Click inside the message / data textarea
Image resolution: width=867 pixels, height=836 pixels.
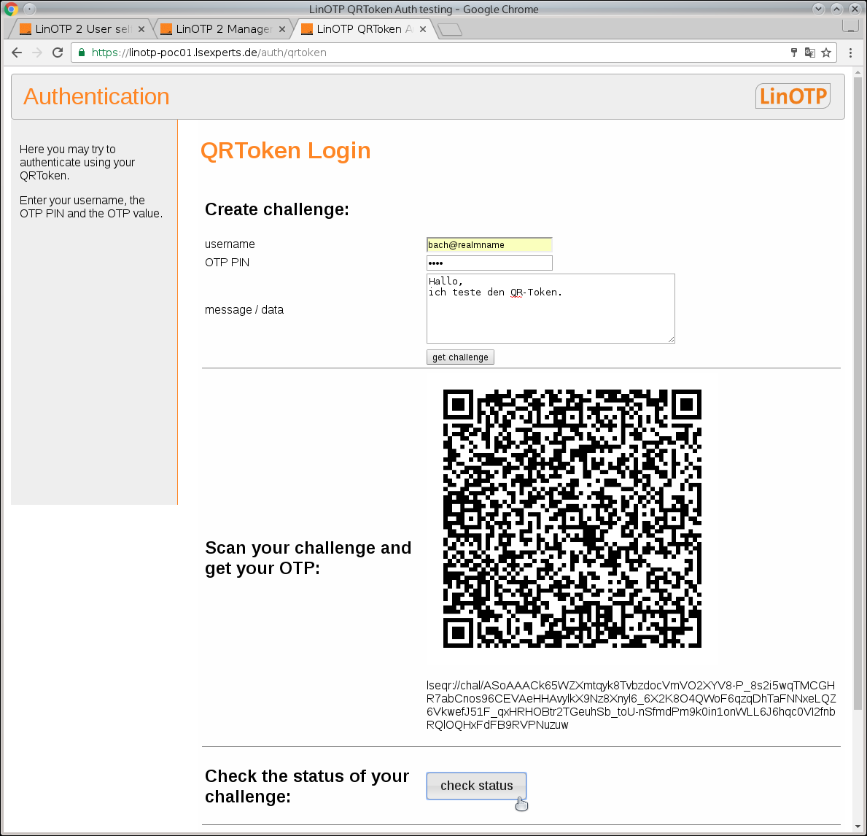[x=550, y=309]
